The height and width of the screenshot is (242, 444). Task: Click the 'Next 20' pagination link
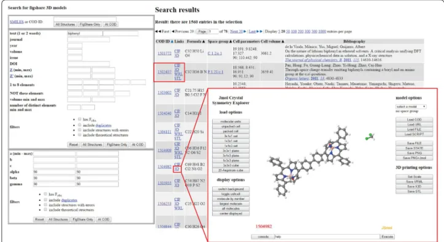coord(237,31)
